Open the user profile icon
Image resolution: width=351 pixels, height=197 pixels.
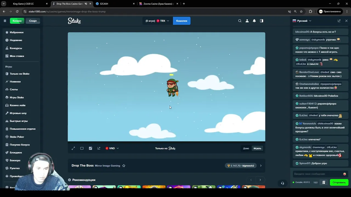point(247,21)
